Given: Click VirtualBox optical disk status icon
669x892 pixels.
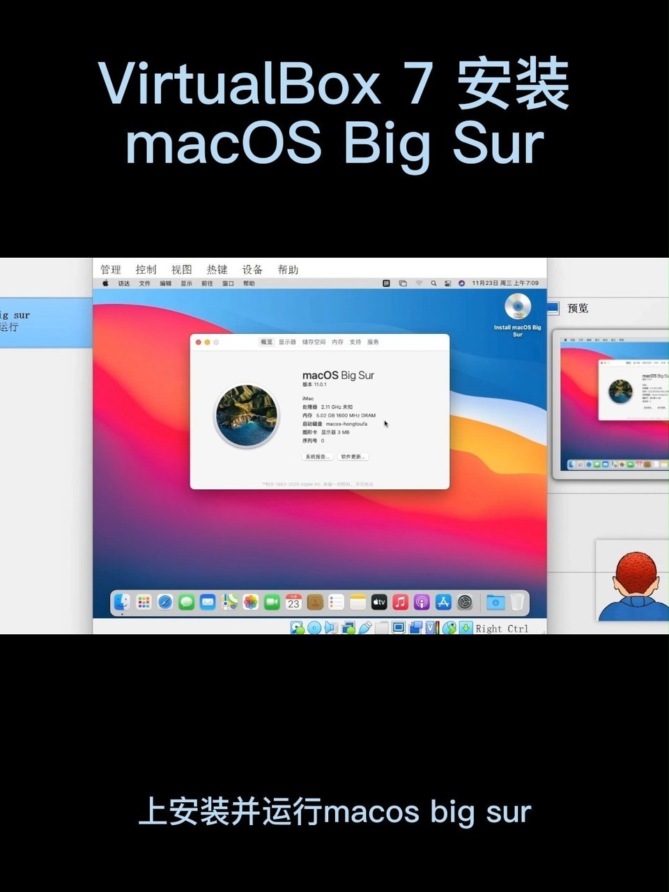Looking at the screenshot, I should pos(314,628).
